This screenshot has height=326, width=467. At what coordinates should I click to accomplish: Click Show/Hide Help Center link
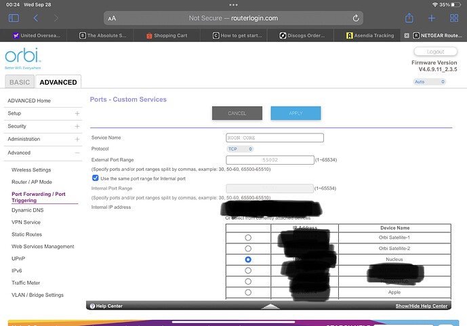[x=422, y=306]
